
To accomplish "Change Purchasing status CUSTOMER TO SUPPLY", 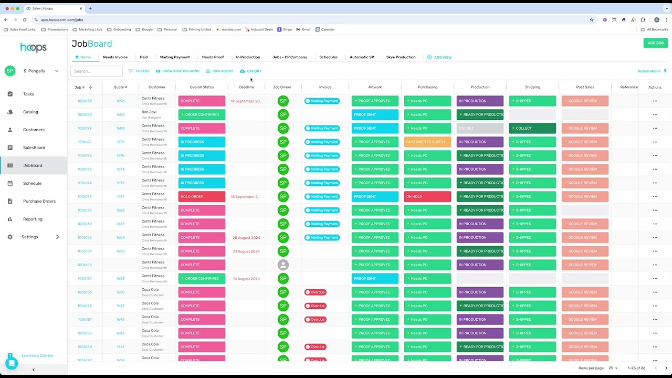I will [427, 142].
